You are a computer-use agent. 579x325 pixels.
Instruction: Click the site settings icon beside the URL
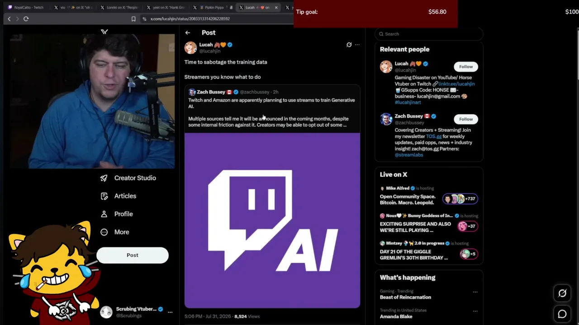tap(144, 19)
